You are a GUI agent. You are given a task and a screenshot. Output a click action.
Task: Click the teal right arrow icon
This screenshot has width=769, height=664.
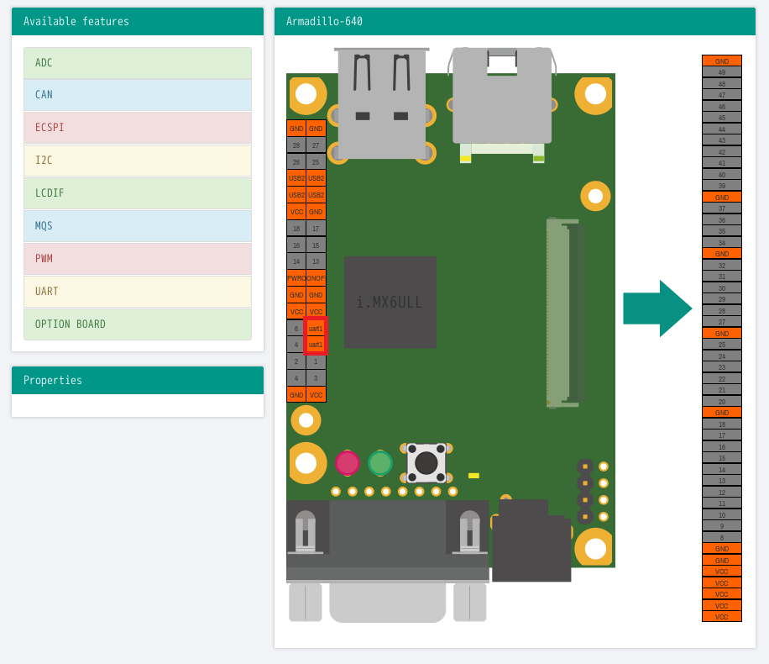coord(657,308)
